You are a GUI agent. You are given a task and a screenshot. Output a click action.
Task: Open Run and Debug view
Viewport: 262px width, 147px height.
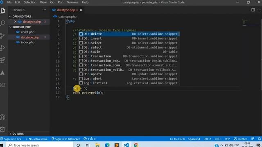(3, 48)
